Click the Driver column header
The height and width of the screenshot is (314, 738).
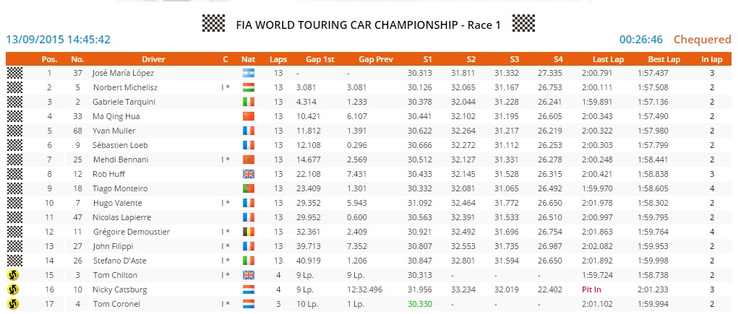(x=153, y=58)
